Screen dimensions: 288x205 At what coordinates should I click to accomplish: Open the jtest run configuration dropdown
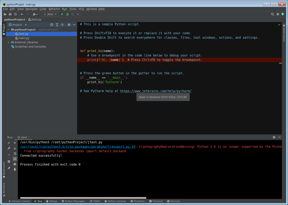pos(50,14)
